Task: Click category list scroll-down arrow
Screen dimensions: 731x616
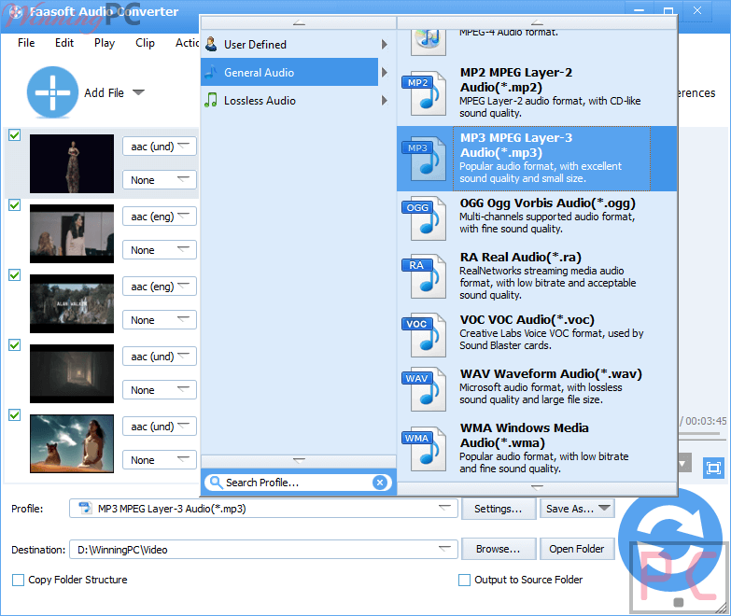Action: (x=299, y=460)
